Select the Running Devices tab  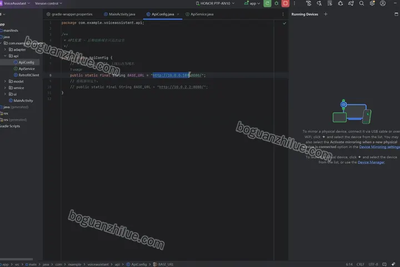[304, 14]
